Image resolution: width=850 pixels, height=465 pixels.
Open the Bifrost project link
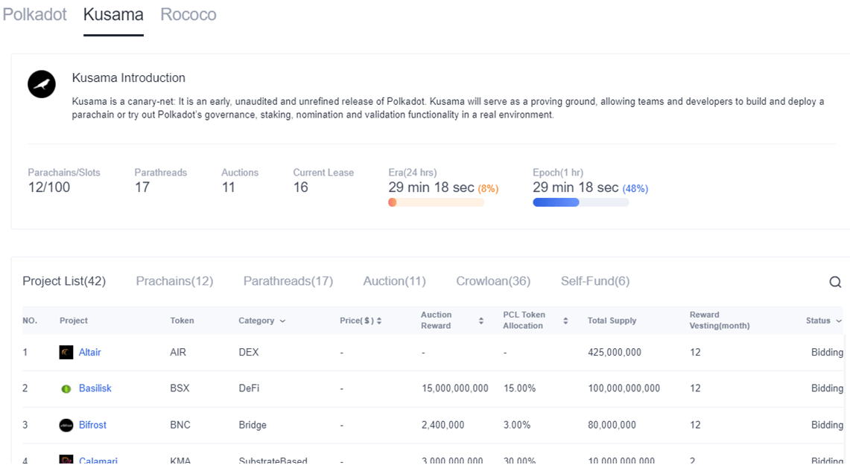92,425
